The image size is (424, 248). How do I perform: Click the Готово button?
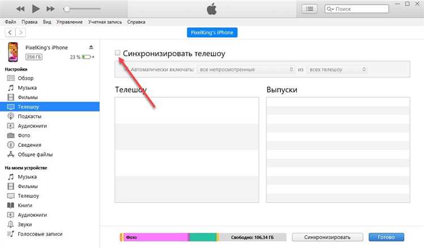[386, 237]
